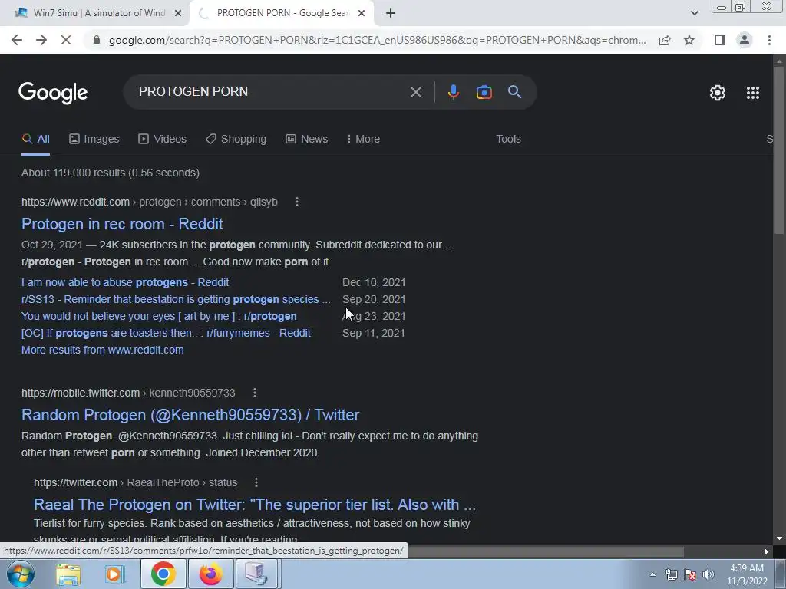The width and height of the screenshot is (786, 589).
Task: Click the 'Sep 11, 2021' date text
Action: click(x=374, y=333)
